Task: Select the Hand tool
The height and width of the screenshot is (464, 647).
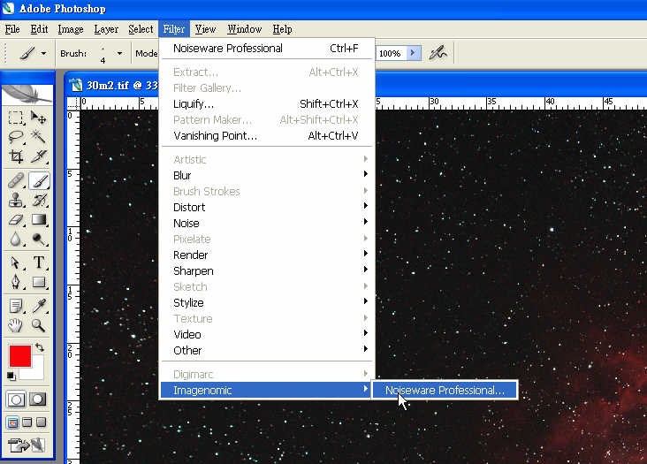Action: [x=16, y=326]
